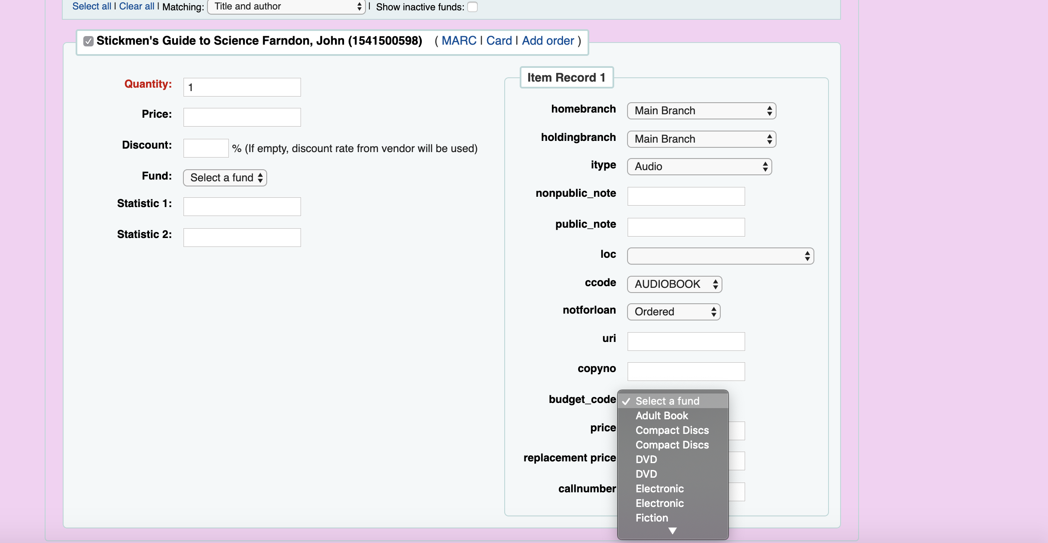Click the Add order link

[548, 41]
